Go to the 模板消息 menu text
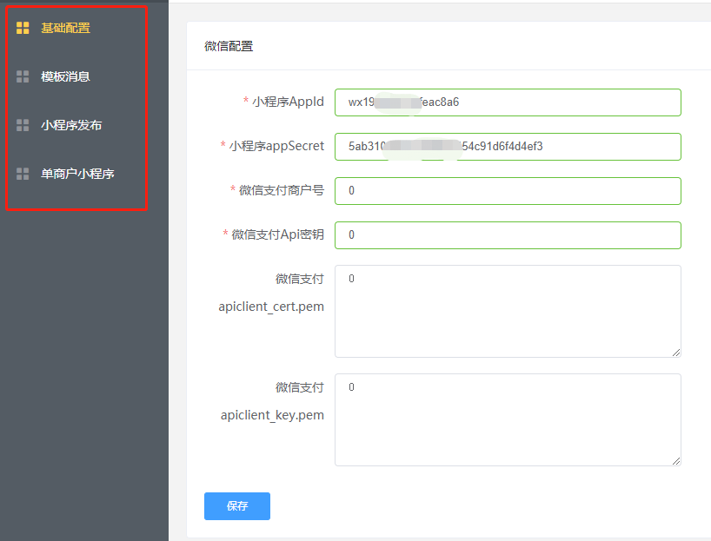The width and height of the screenshot is (711, 541). (65, 76)
